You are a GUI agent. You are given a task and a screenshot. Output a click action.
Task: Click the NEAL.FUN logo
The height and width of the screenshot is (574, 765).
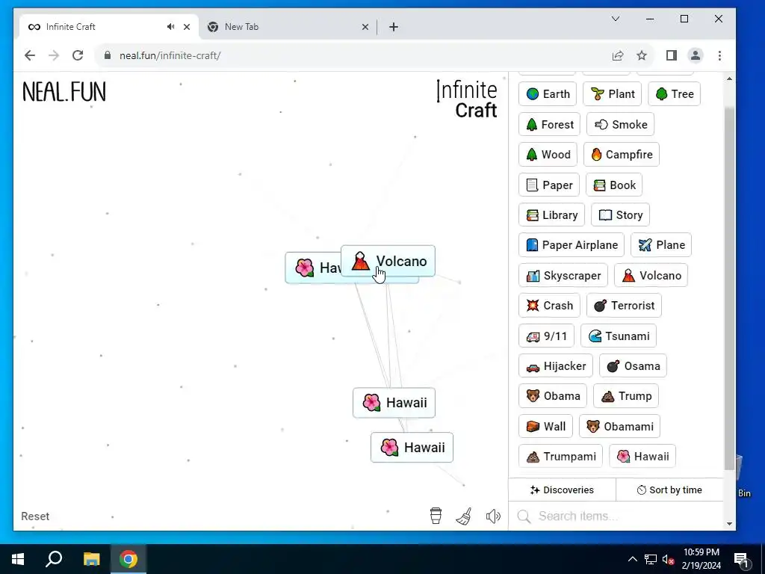(64, 92)
